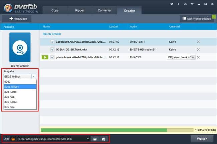The width and height of the screenshot is (217, 144).
Task: Uncheck prison.break file checkbox
Action: (52, 57)
